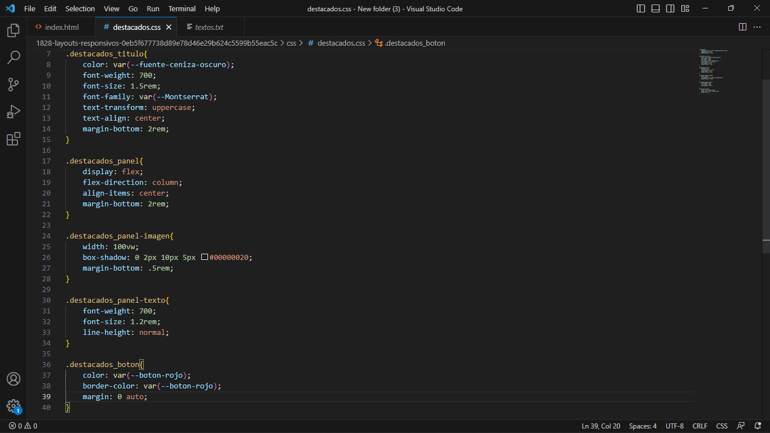Click the feedback icon in status bar

point(741,426)
